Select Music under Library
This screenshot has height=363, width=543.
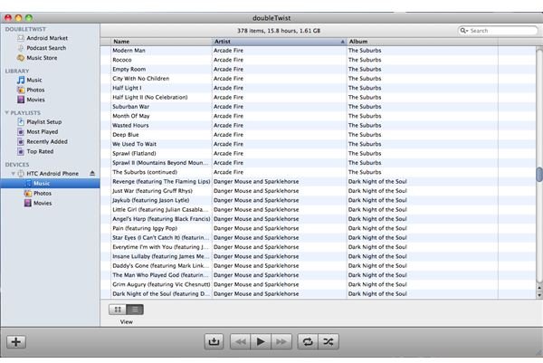[x=30, y=80]
